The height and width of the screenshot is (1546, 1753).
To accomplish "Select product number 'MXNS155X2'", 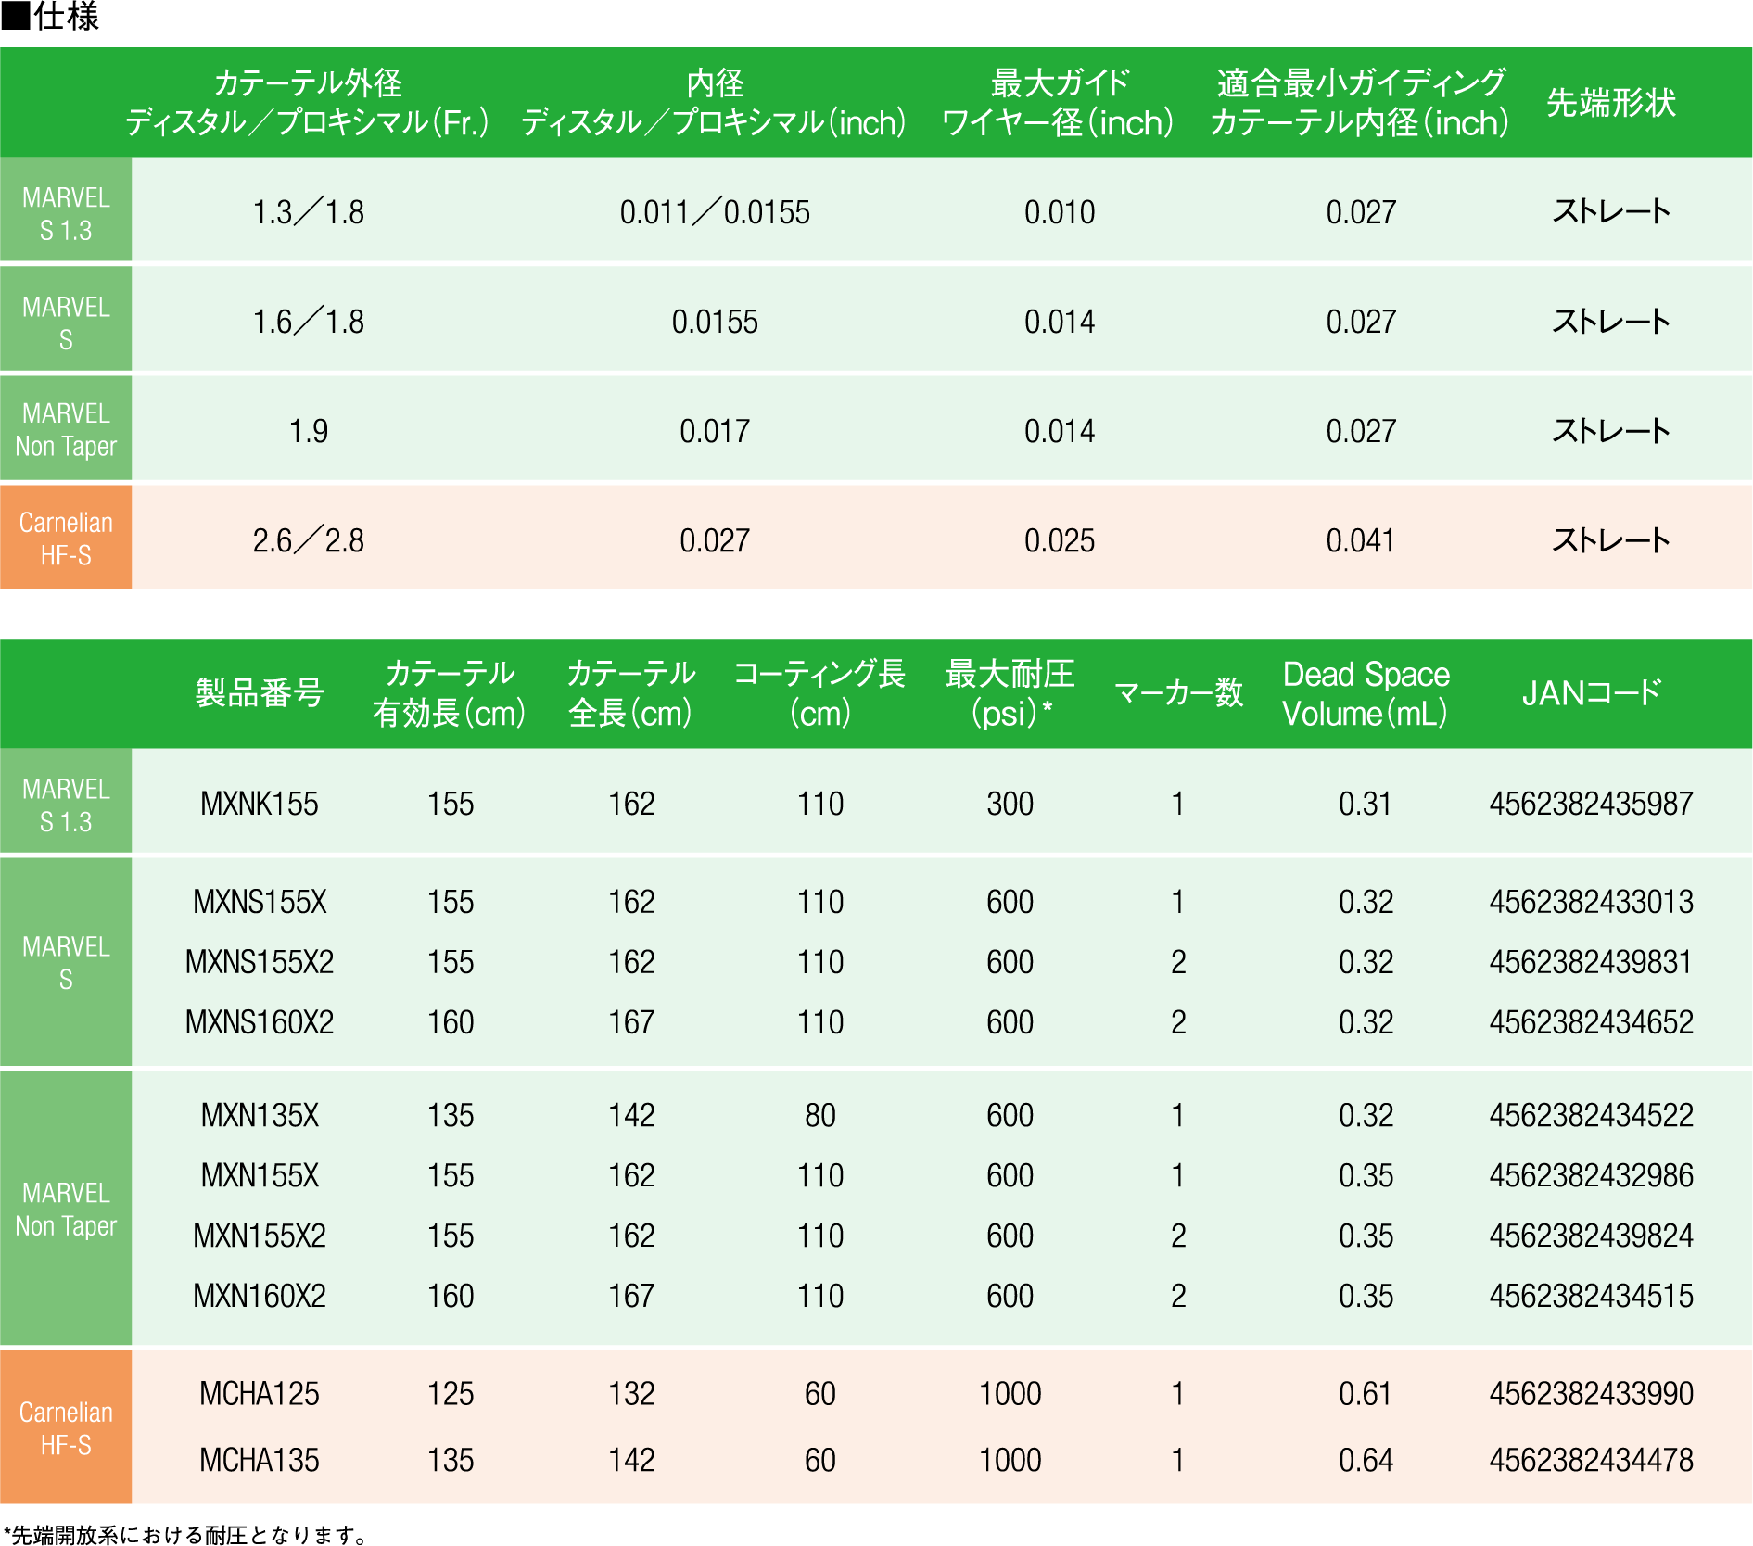I will [260, 962].
